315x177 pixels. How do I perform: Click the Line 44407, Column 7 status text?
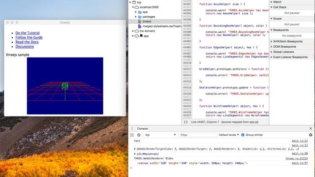pyautogui.click(x=205, y=122)
